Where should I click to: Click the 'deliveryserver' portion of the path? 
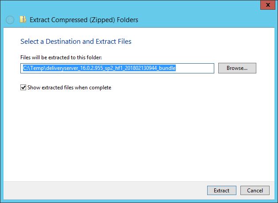coord(62,68)
